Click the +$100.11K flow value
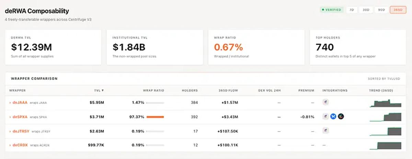The image size is (412, 159). (x=228, y=145)
